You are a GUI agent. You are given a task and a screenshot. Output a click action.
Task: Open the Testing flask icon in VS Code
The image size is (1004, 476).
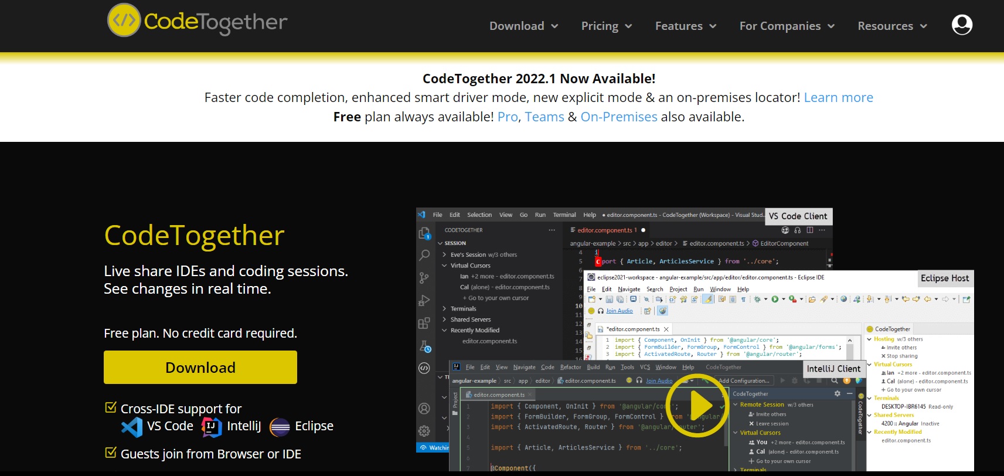point(425,346)
